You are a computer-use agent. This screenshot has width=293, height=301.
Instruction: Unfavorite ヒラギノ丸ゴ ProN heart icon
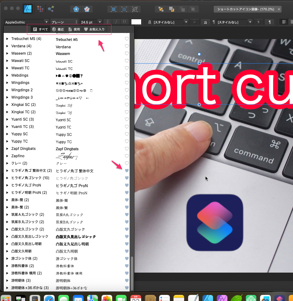(127, 185)
